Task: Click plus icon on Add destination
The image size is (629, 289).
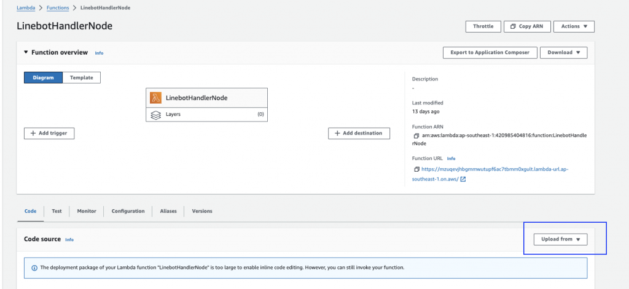Action: [x=337, y=133]
